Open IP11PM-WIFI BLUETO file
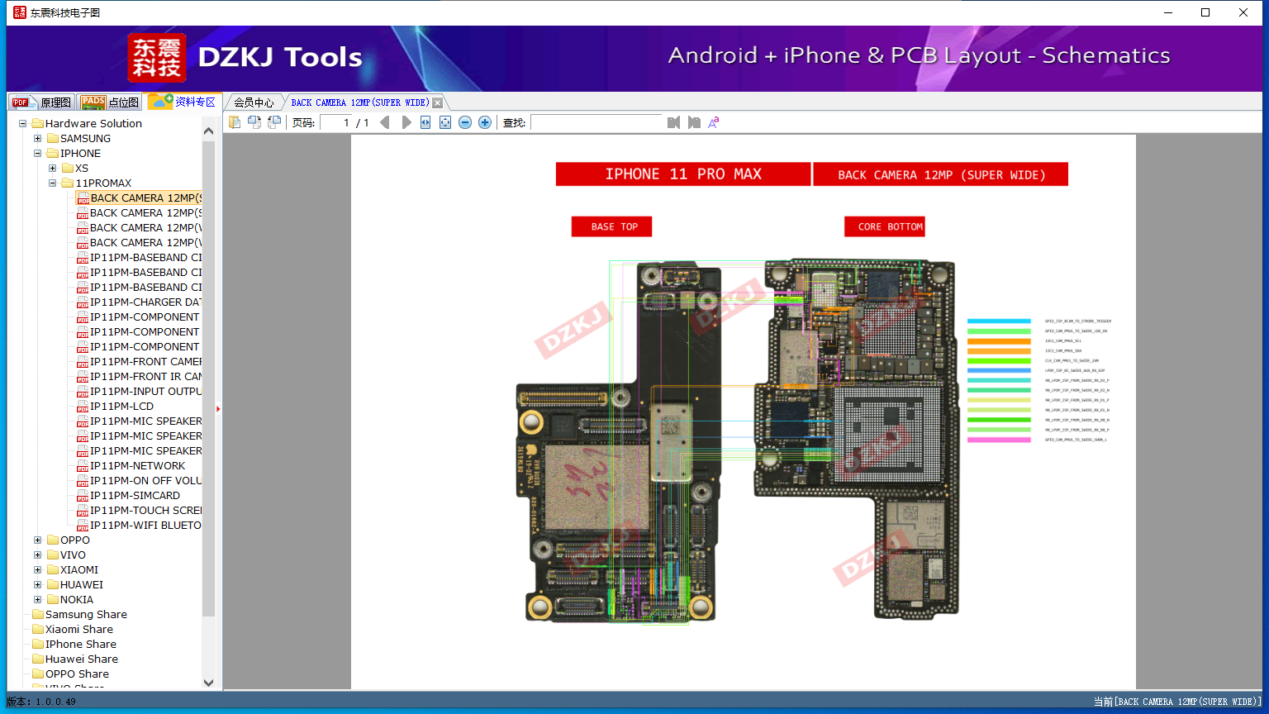1269x714 pixels. coord(139,526)
